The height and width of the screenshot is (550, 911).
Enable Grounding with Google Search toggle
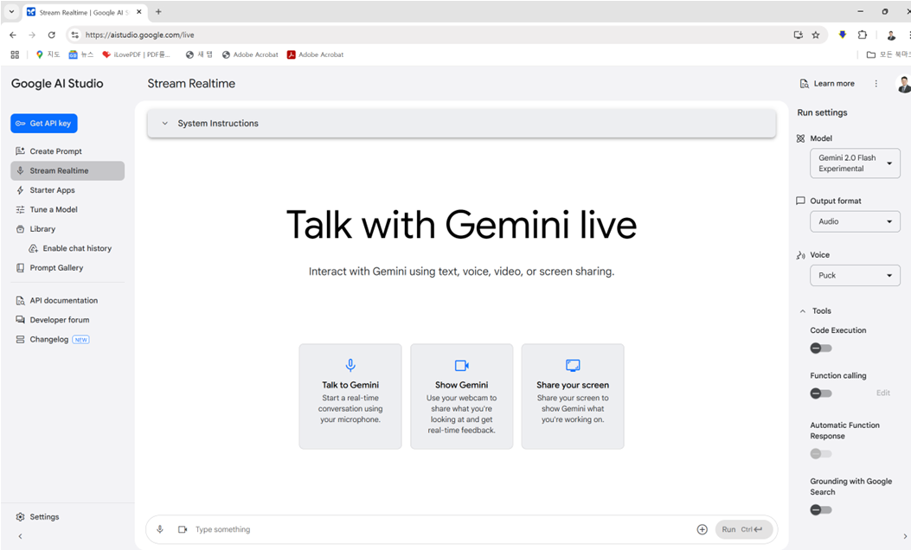pos(820,510)
